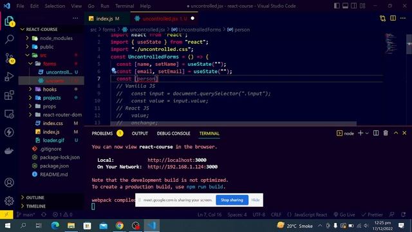The image size is (412, 232).
Task: Open the Source Control view
Action: click(10, 58)
